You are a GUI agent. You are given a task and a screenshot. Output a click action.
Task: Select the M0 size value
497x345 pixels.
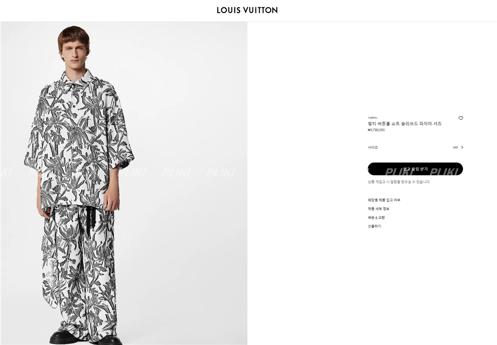tap(456, 147)
